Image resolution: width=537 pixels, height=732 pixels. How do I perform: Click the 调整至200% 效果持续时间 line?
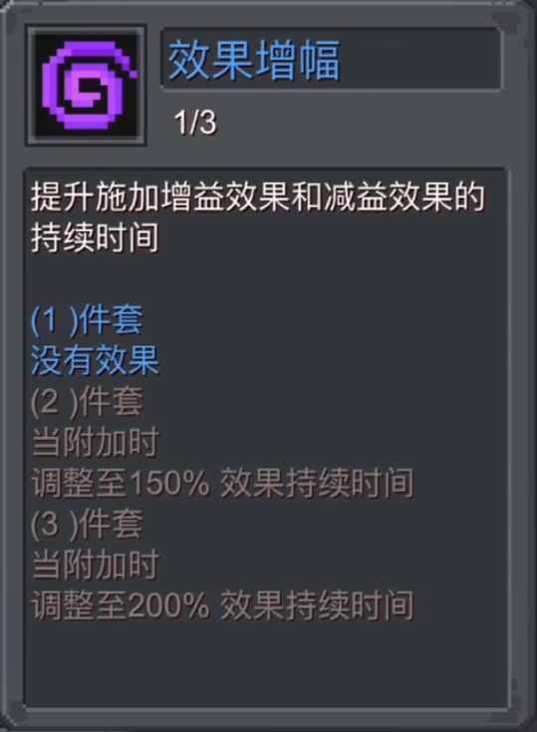click(222, 605)
